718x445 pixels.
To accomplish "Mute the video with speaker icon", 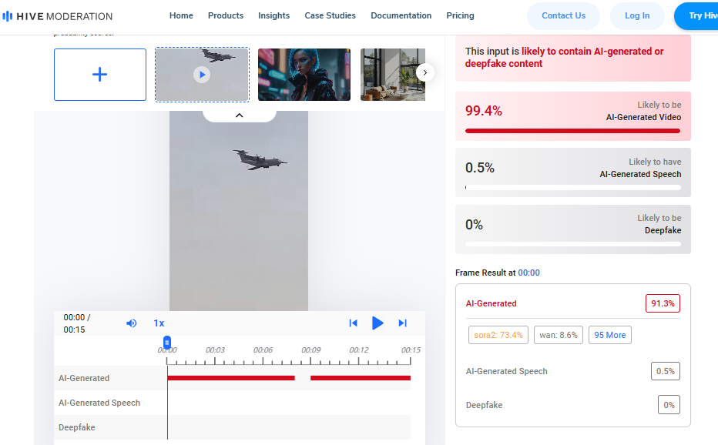I will [x=132, y=323].
